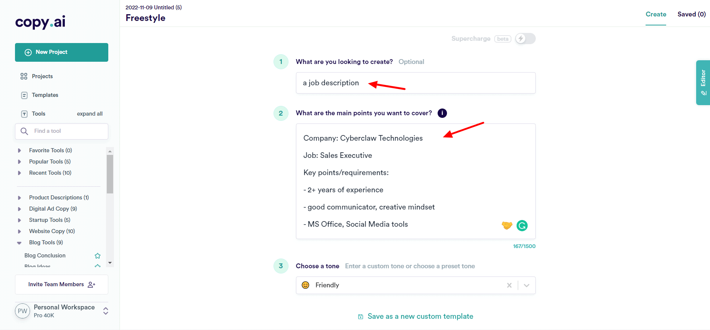Click the Grammarly icon in the text box
This screenshot has height=330, width=710.
(522, 226)
